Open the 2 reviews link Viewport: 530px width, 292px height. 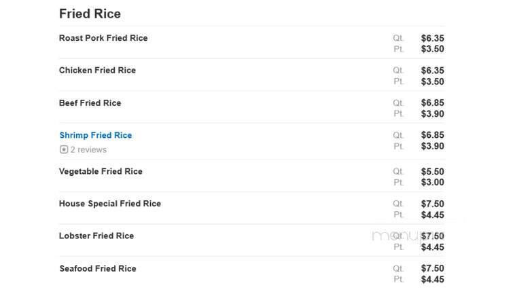pyautogui.click(x=88, y=149)
